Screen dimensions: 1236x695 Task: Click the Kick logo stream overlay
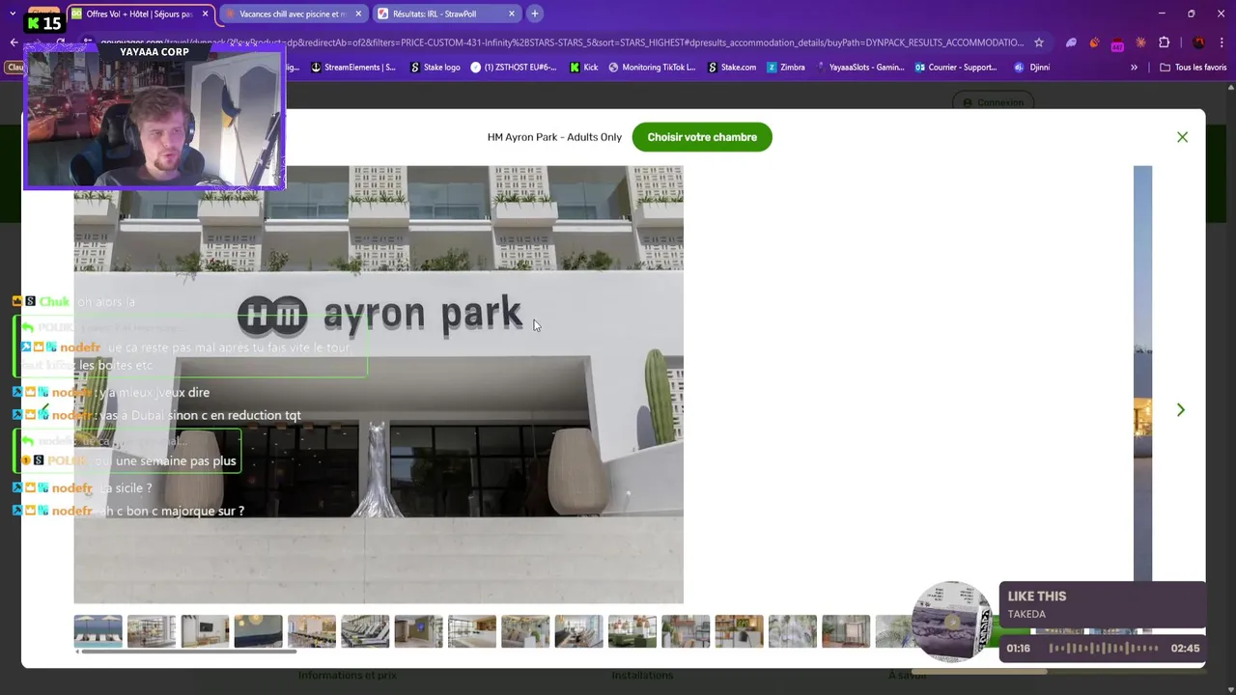pyautogui.click(x=44, y=22)
